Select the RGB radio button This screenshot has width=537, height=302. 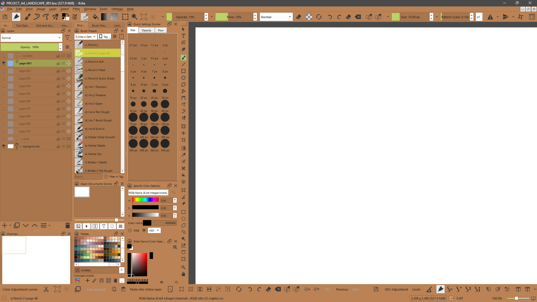(130, 230)
